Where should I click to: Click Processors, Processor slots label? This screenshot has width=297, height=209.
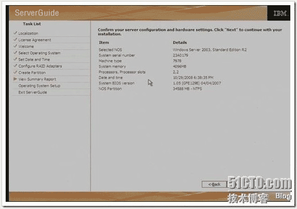[122, 72]
